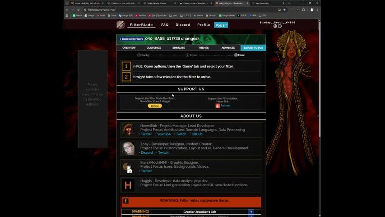
Task: Click the yellow Donate button
Action: coord(155,106)
